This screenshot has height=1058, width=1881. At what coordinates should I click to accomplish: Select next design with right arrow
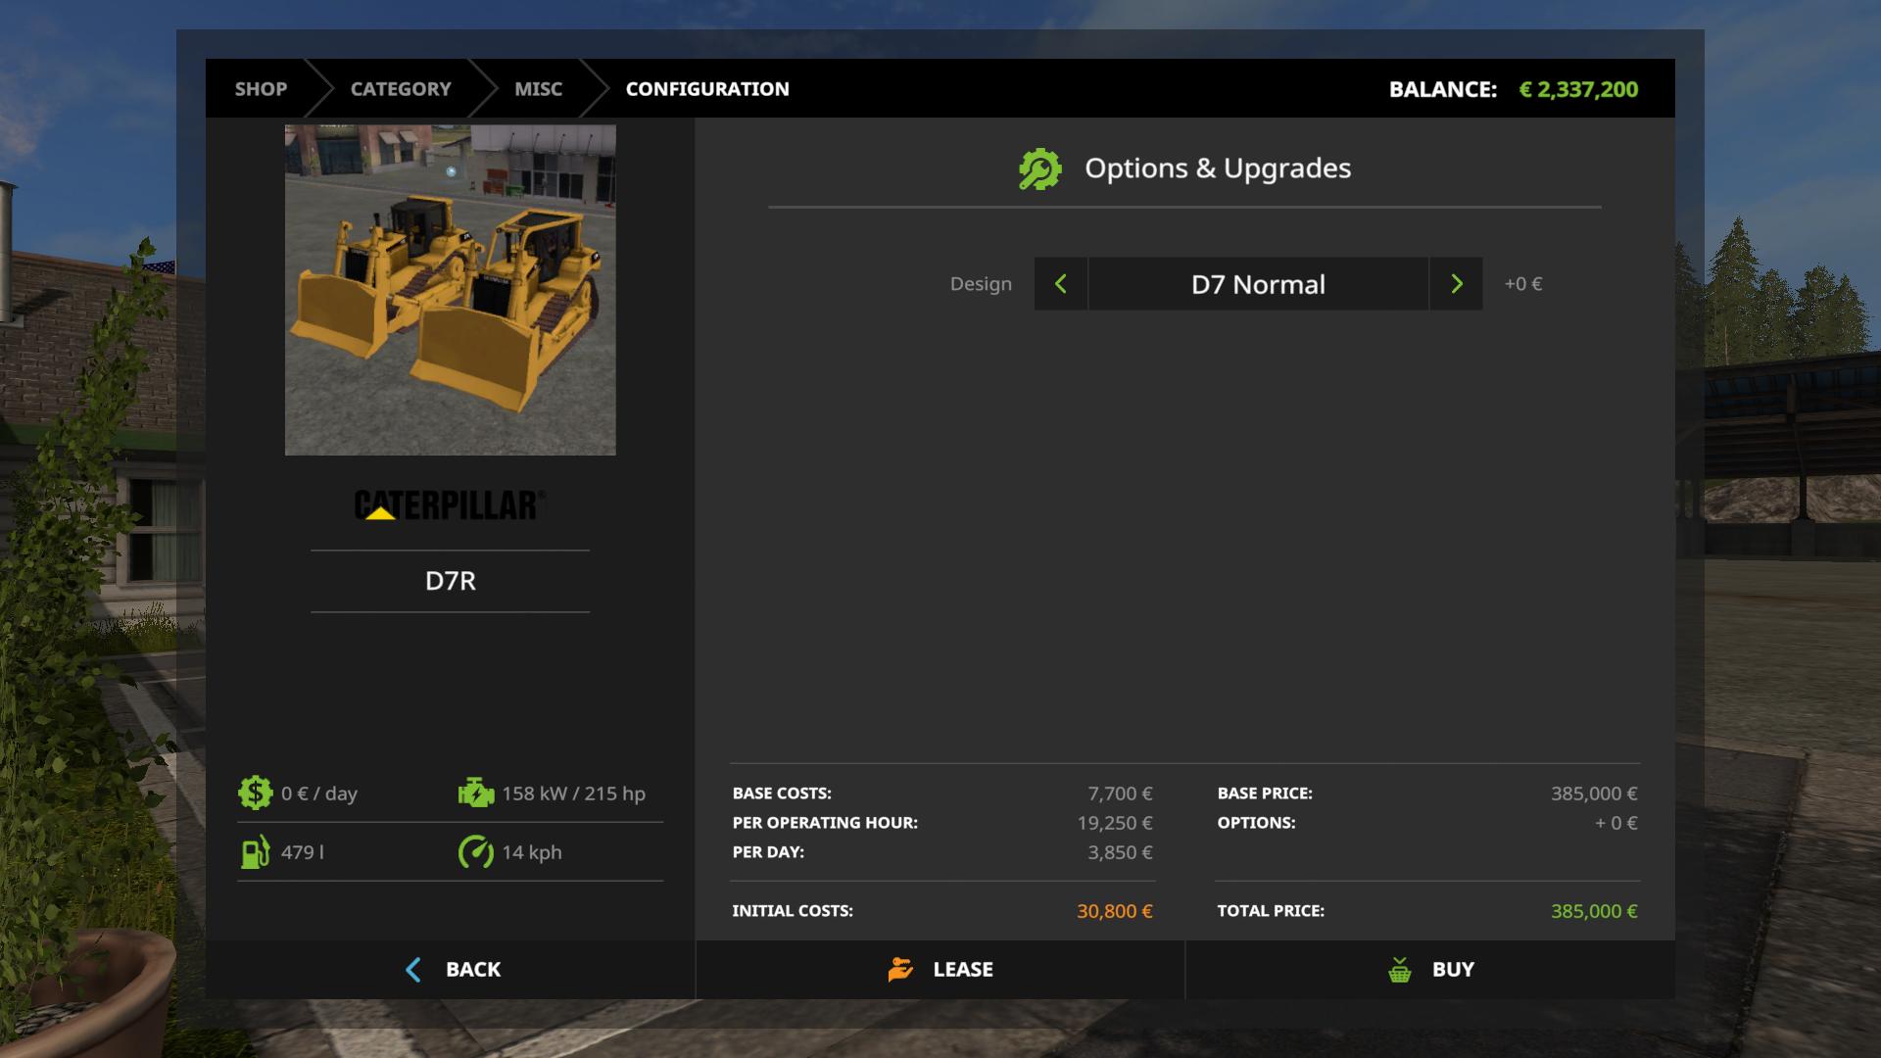click(1456, 284)
